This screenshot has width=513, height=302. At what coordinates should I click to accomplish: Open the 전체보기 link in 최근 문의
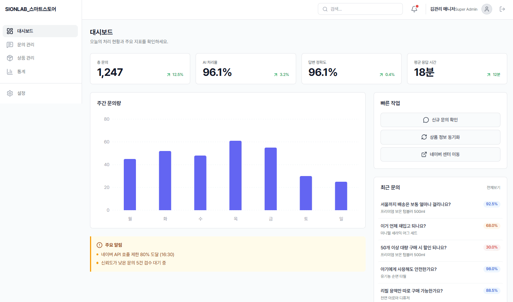coord(493,187)
